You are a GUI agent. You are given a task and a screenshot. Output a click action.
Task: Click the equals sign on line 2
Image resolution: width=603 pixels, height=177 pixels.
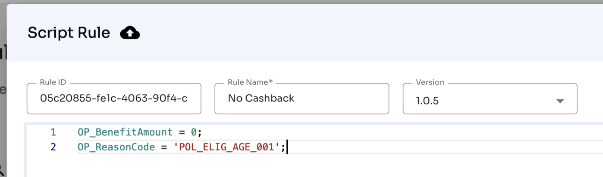(x=164, y=147)
